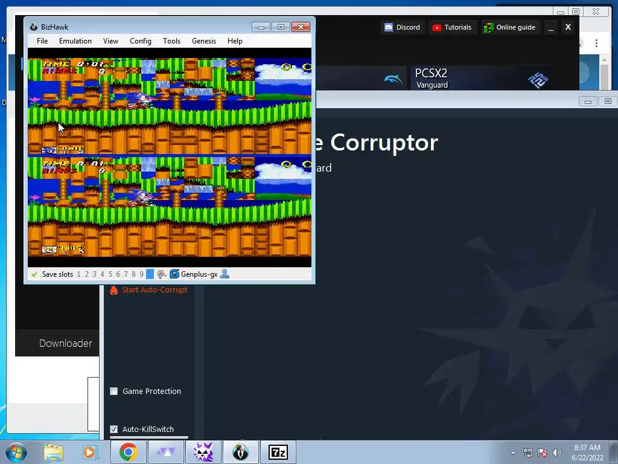
Task: Open the Emulation menu
Action: point(75,41)
